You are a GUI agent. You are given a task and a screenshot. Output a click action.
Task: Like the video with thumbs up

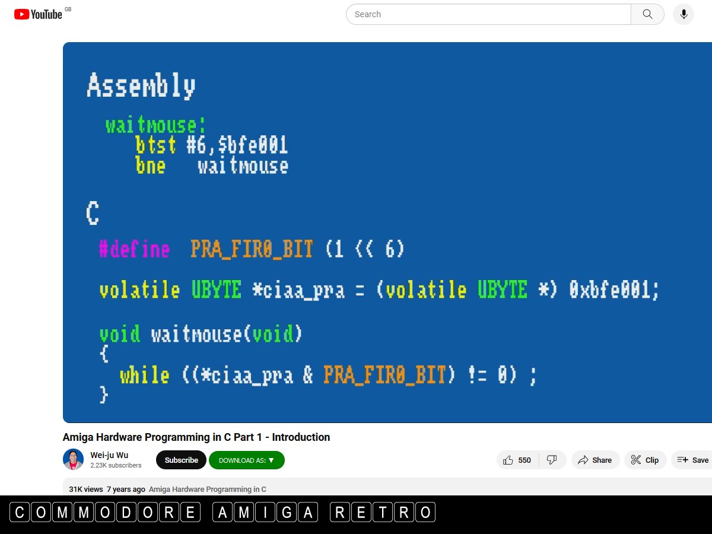[x=509, y=460]
